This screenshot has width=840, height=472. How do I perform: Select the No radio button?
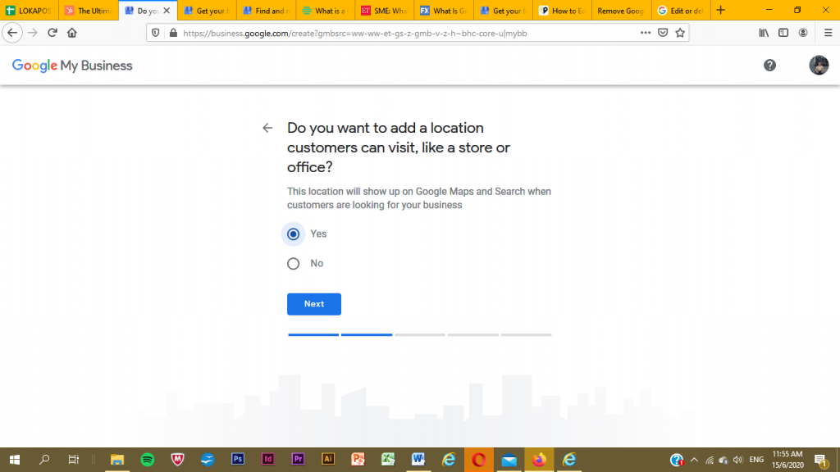(294, 264)
